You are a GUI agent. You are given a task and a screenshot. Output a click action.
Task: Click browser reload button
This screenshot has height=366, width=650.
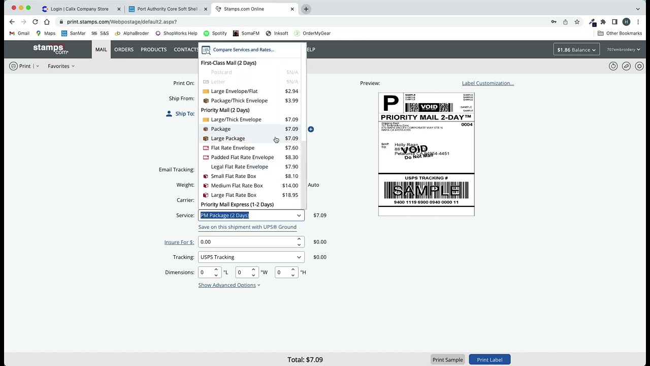point(35,22)
